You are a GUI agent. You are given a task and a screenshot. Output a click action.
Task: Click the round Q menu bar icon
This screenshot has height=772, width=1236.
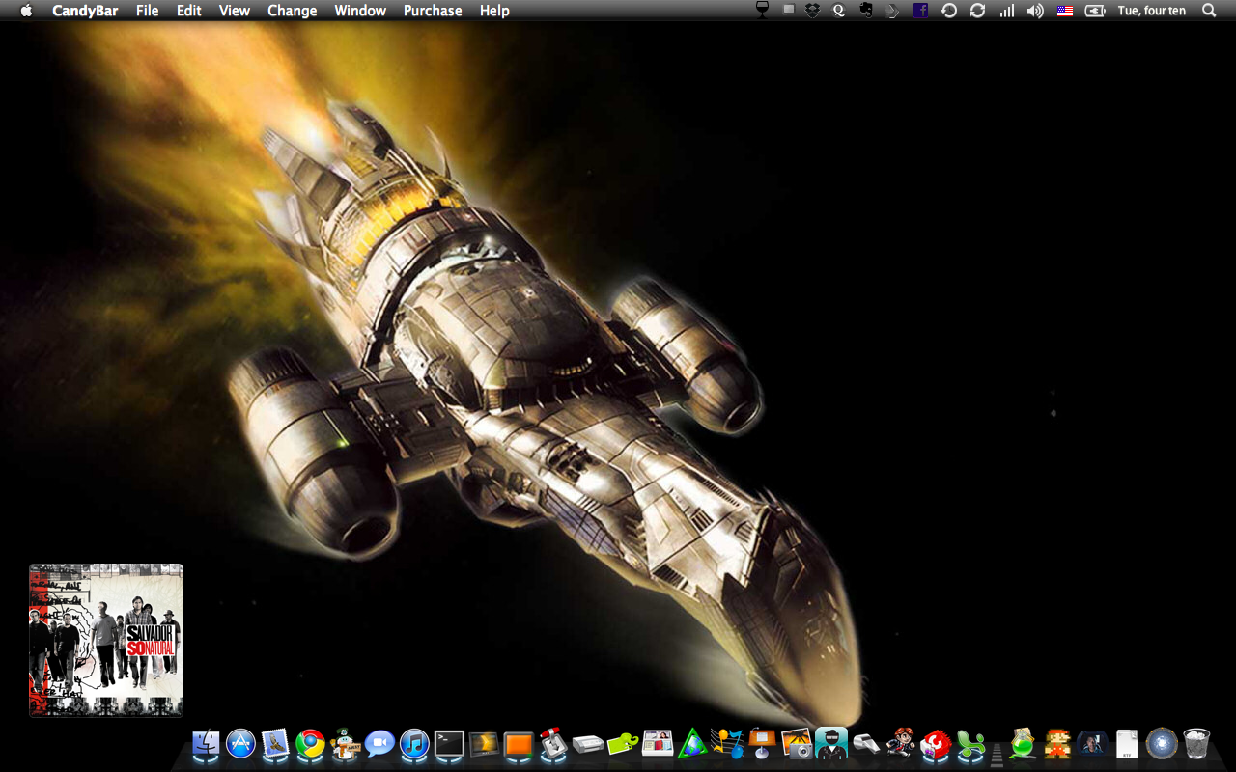pyautogui.click(x=839, y=11)
